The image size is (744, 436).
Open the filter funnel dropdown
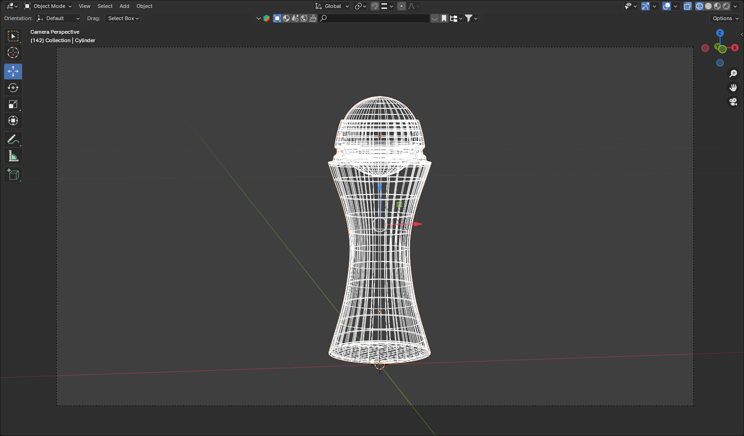[471, 18]
